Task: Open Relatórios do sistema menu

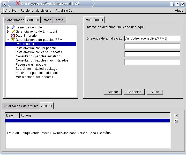Action: 36,11
